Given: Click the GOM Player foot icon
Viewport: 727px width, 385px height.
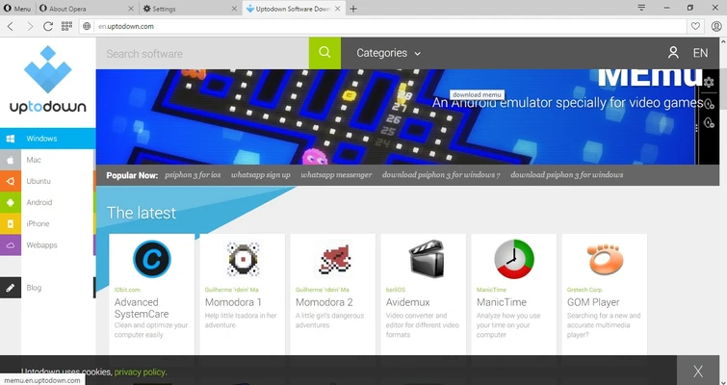Looking at the screenshot, I should point(605,259).
